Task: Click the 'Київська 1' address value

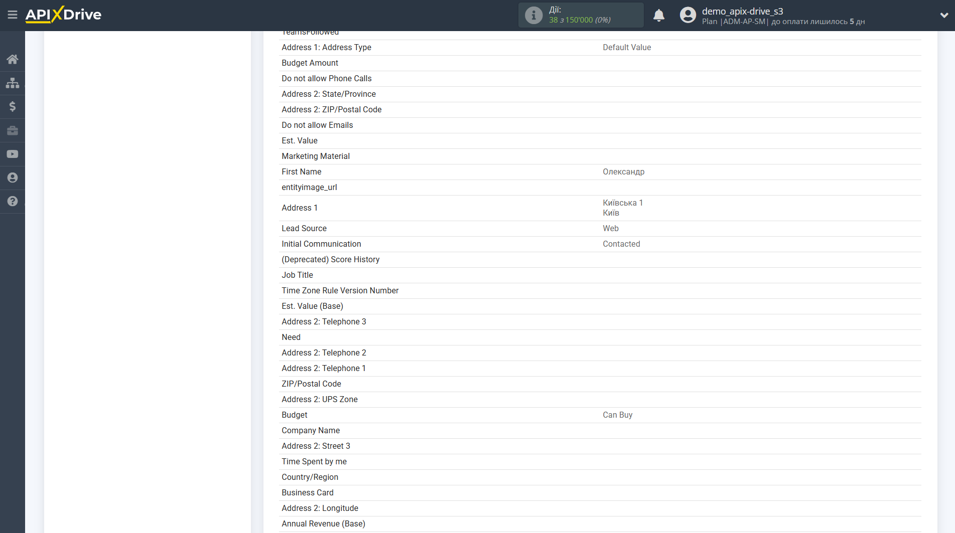Action: pyautogui.click(x=622, y=203)
